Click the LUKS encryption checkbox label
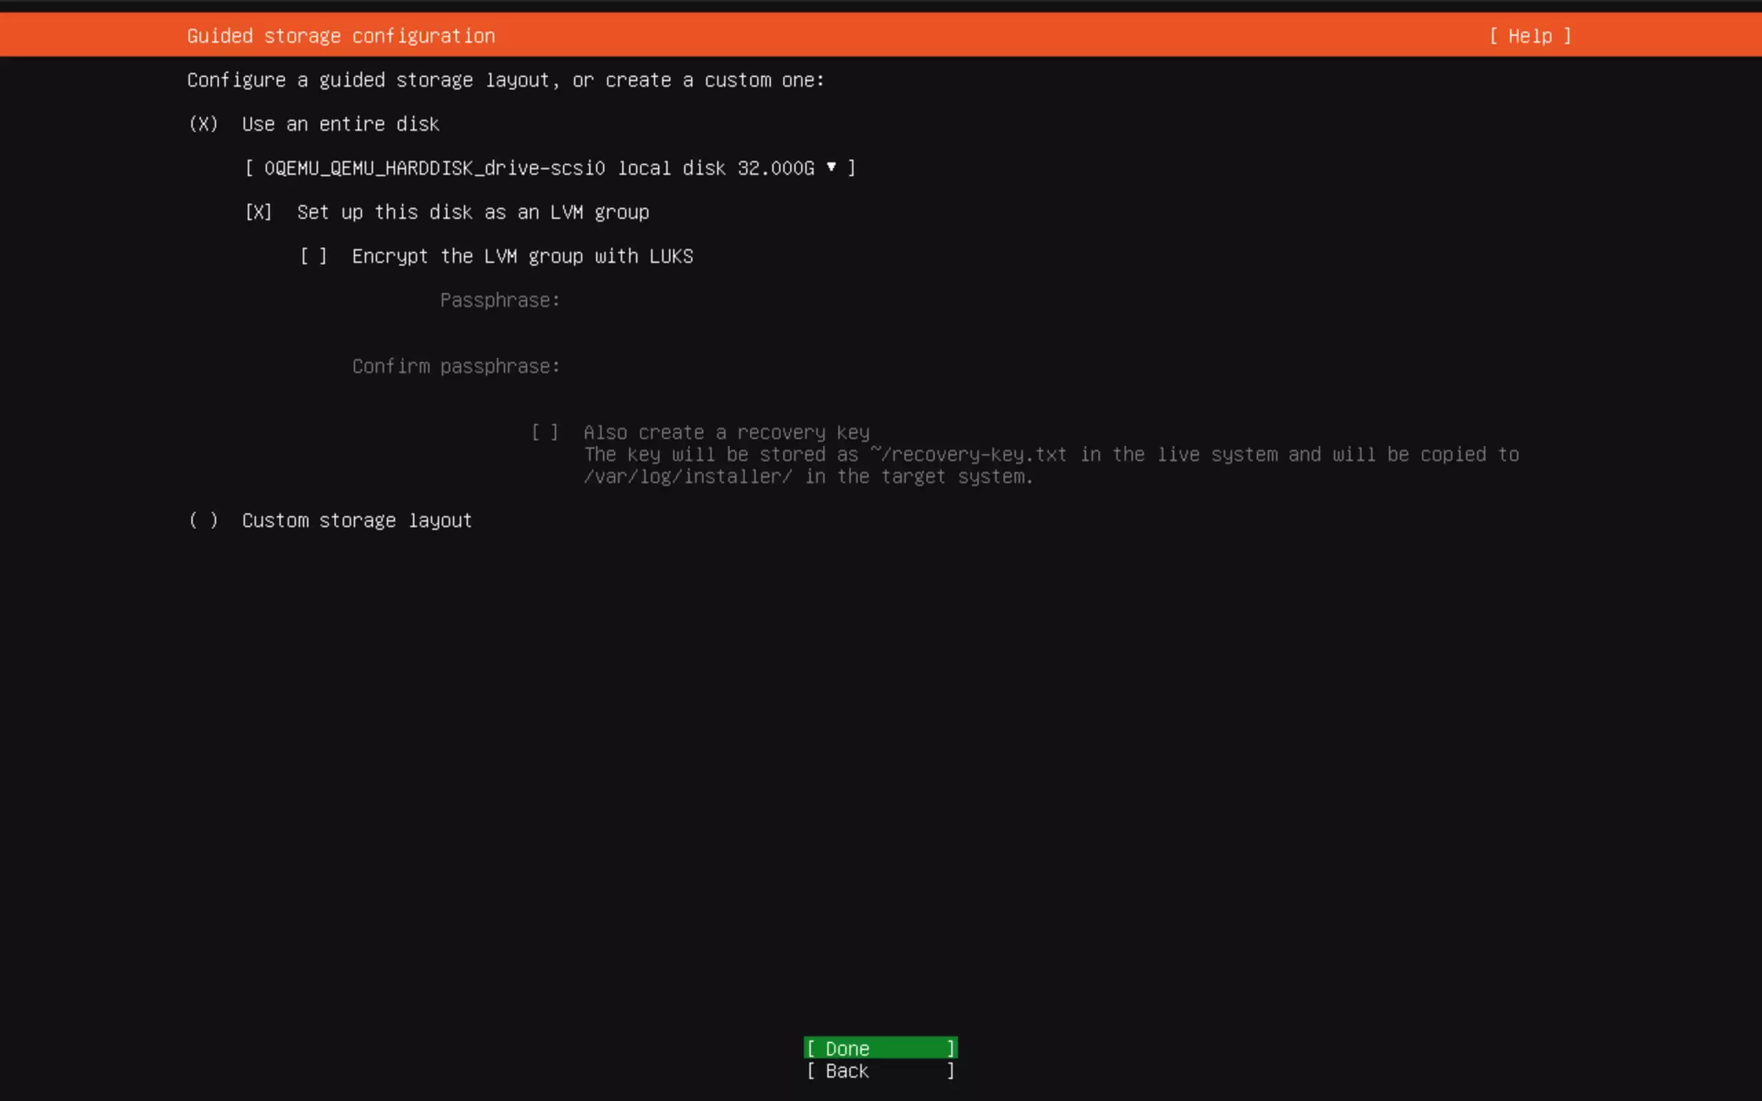This screenshot has width=1762, height=1101. tap(522, 255)
